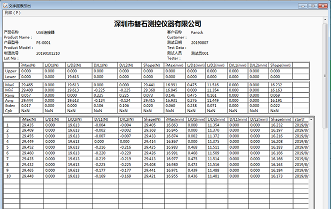This screenshot has height=209, width=331.
Task: Click the company title 深圳市磐石测控仪器有限公司
Action: tap(157, 23)
